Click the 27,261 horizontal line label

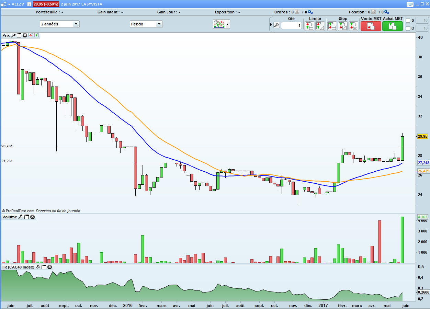tap(7, 161)
